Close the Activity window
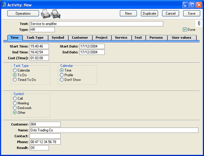The height and width of the screenshot is (156, 204). (199, 5)
